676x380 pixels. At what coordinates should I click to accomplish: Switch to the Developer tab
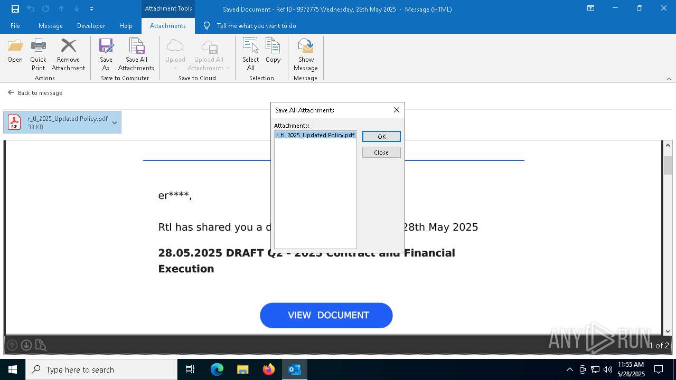(x=91, y=26)
